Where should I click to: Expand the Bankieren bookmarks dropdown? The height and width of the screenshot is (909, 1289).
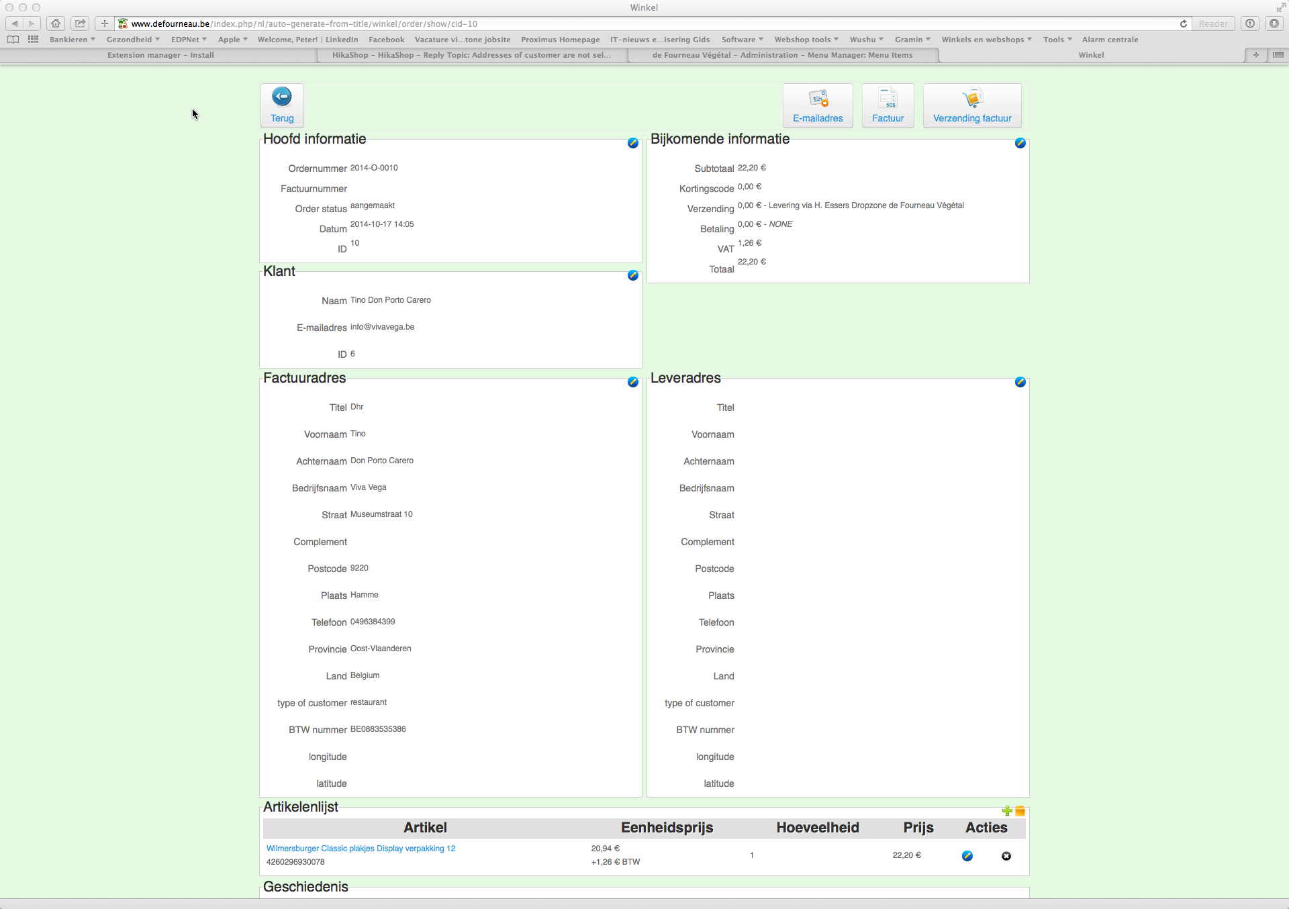click(x=72, y=40)
